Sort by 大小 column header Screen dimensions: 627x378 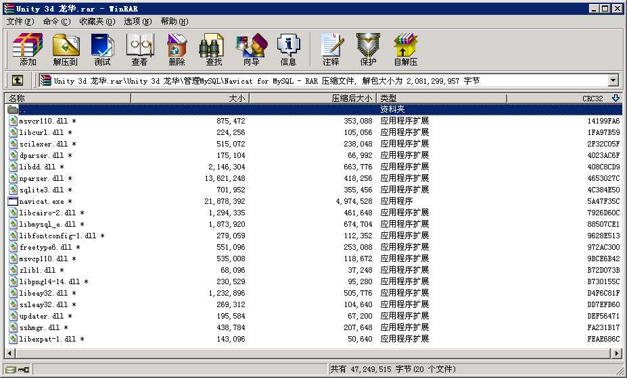tap(190, 98)
